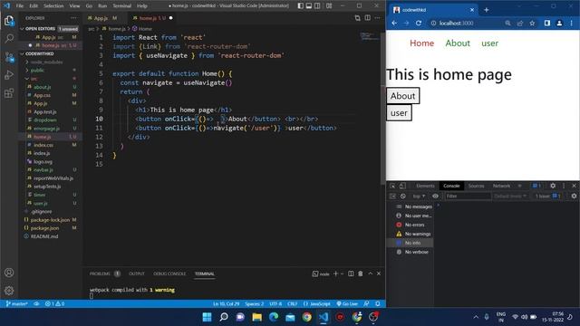Viewport: 580px width, 326px height.
Task: Open the File menu
Action: (20, 6)
